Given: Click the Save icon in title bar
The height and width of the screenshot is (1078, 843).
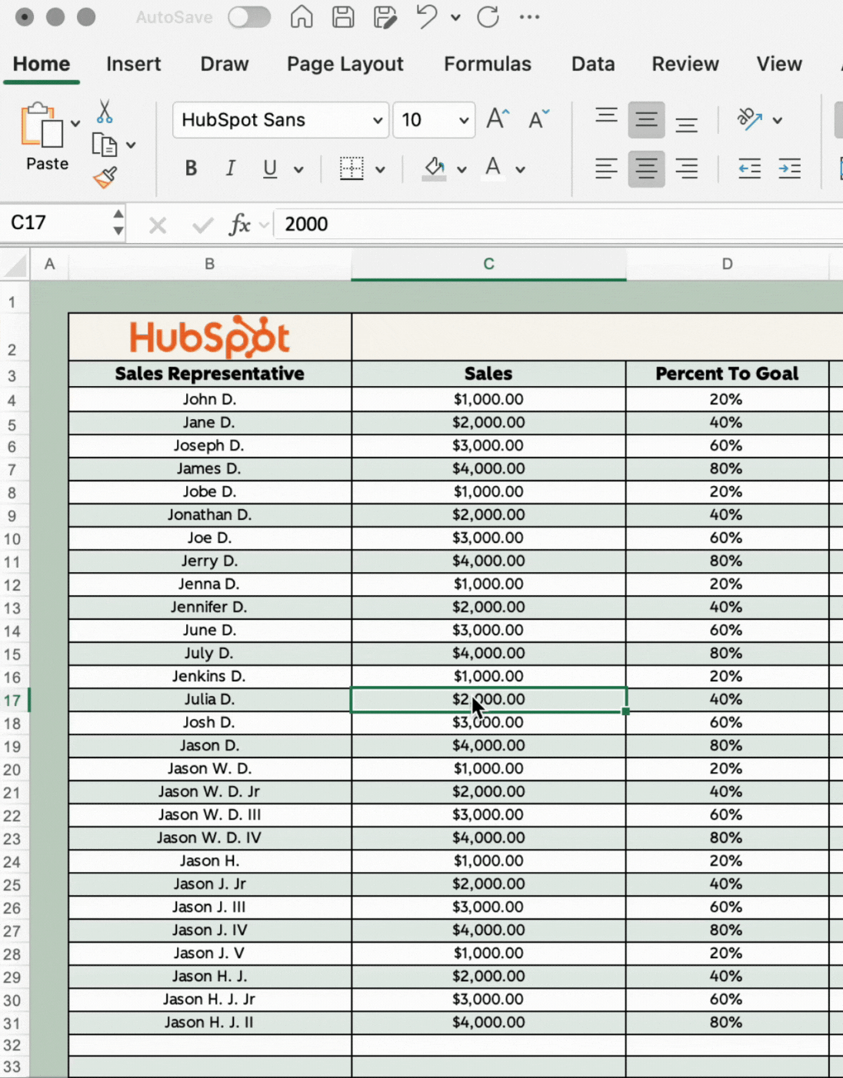Looking at the screenshot, I should pyautogui.click(x=343, y=17).
